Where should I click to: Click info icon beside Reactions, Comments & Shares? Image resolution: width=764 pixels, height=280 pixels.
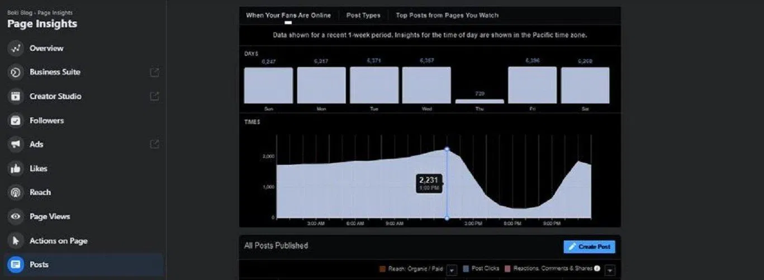(597, 269)
